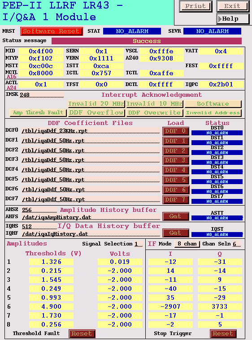Click the Success status message bar
Screen dimensions: 252x340
pos(147,41)
